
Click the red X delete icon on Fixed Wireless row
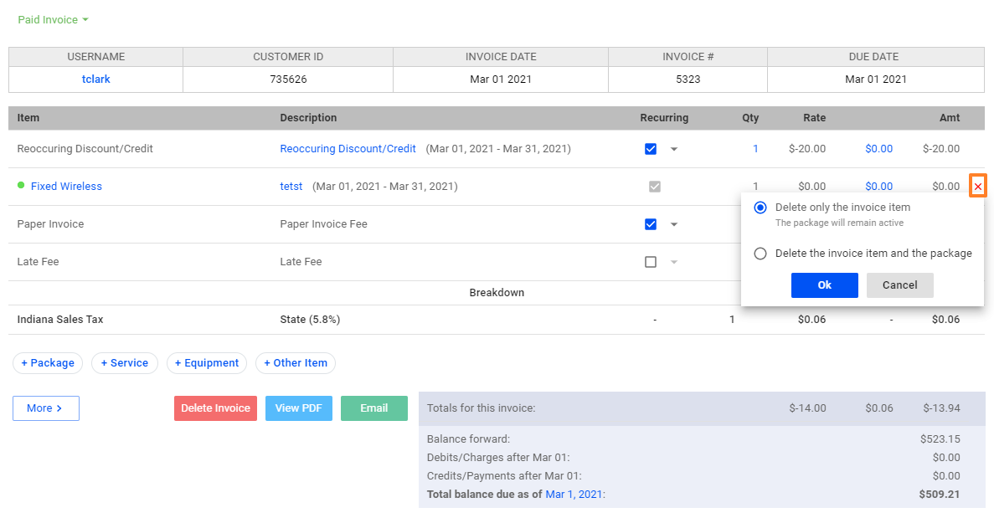pyautogui.click(x=977, y=186)
